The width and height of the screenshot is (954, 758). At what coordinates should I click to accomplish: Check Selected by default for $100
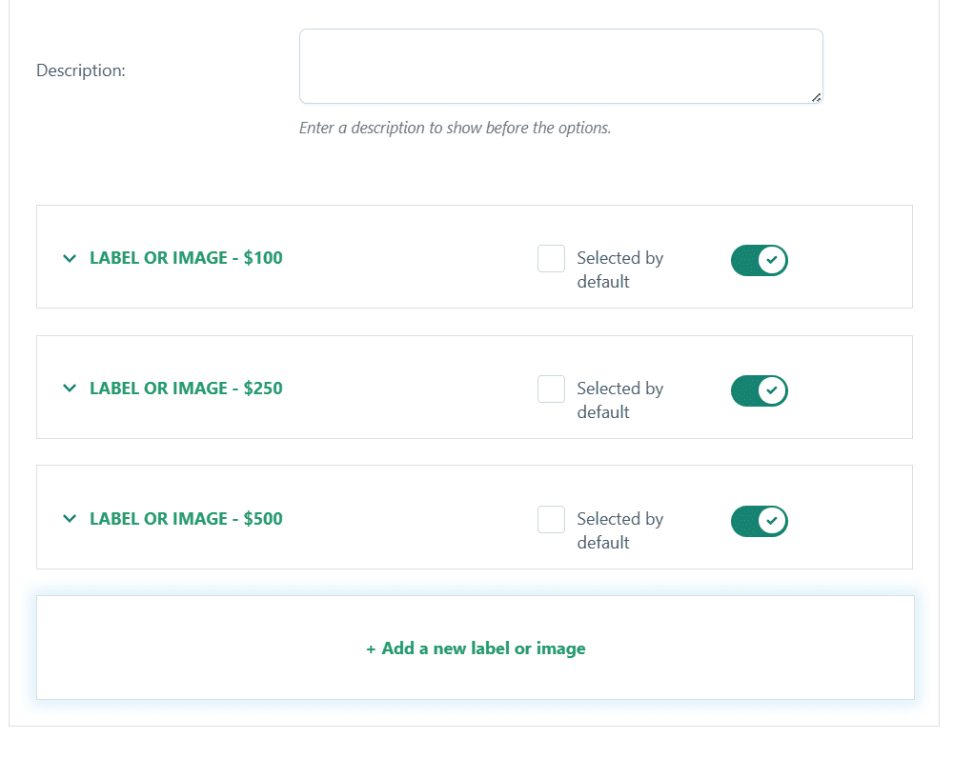point(551,259)
